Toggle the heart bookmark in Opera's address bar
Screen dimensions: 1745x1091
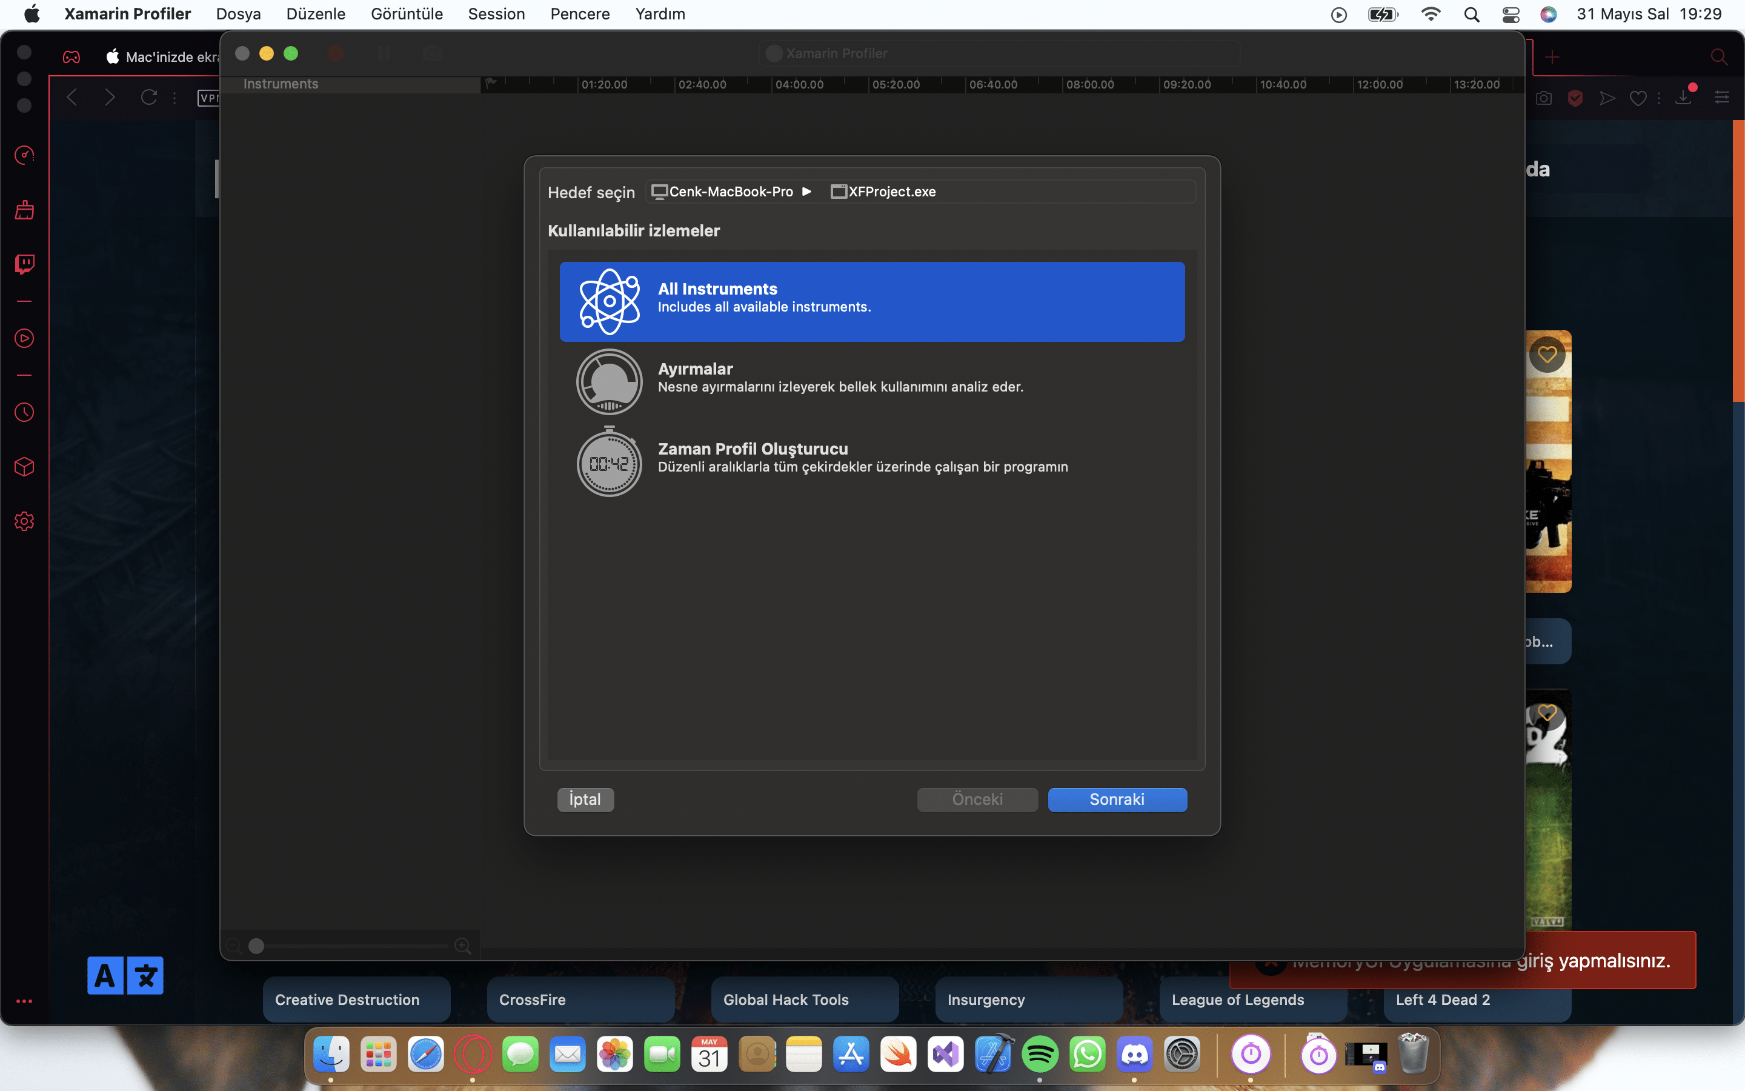click(1638, 98)
